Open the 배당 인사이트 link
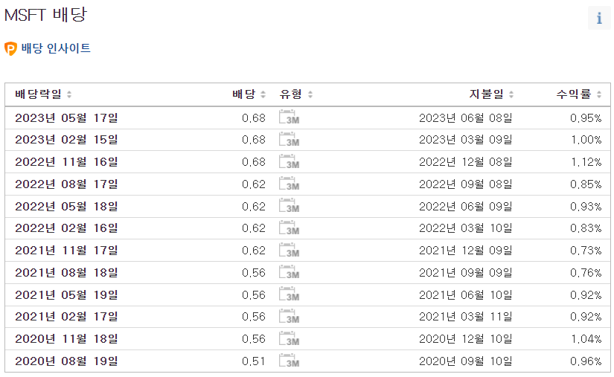The image size is (614, 377). click(x=56, y=48)
